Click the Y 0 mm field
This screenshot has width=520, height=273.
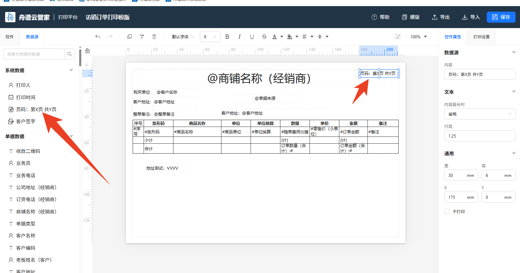point(498,197)
